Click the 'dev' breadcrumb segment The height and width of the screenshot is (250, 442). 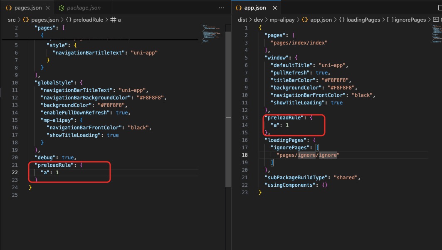click(258, 20)
